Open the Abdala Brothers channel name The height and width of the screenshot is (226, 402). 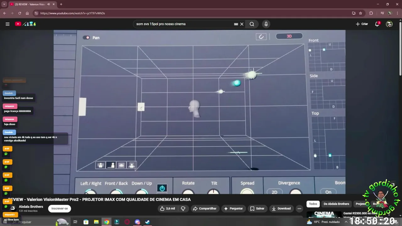click(31, 207)
